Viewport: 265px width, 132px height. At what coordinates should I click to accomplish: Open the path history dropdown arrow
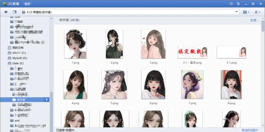click(237, 12)
